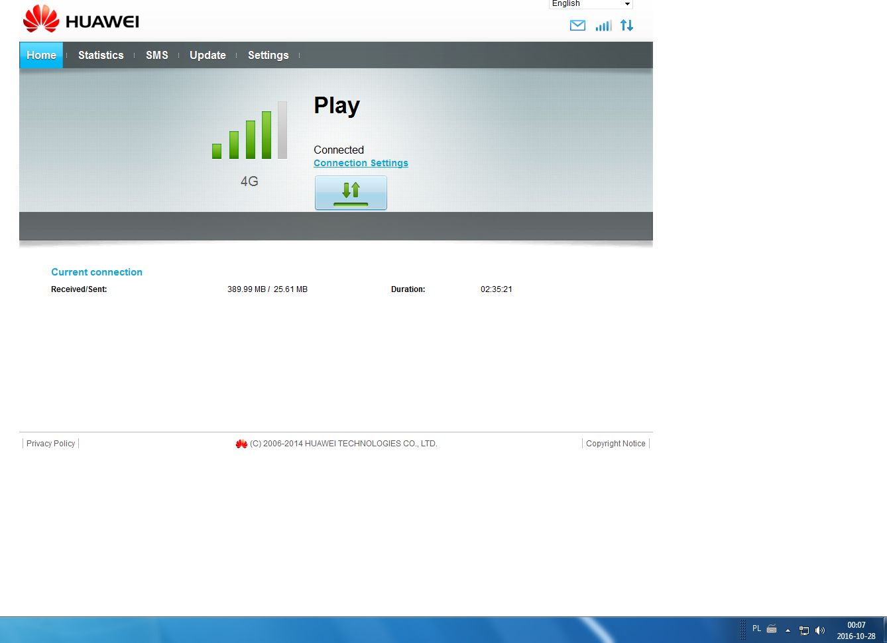This screenshot has height=643, width=887.
Task: Click the large green signal bars graphic
Action: click(249, 130)
